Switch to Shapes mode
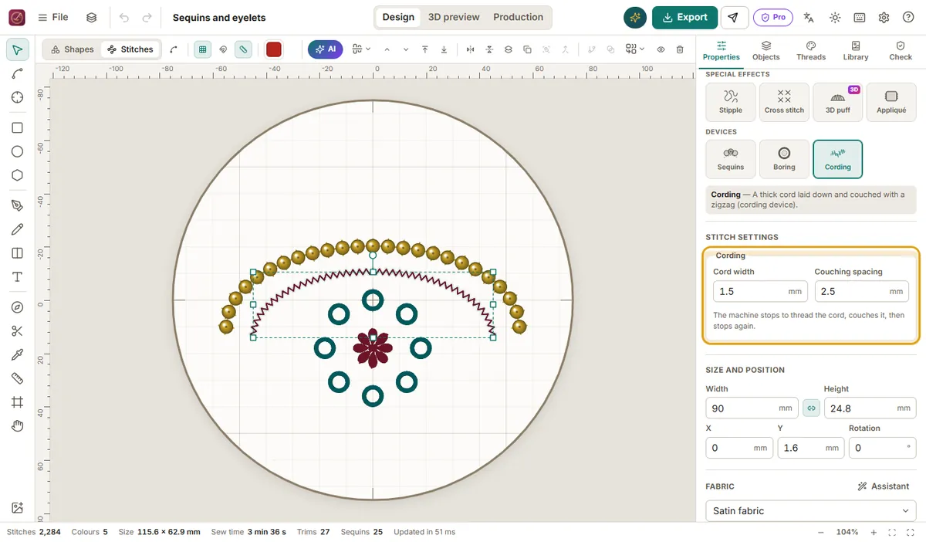The width and height of the screenshot is (926, 542). [x=72, y=49]
